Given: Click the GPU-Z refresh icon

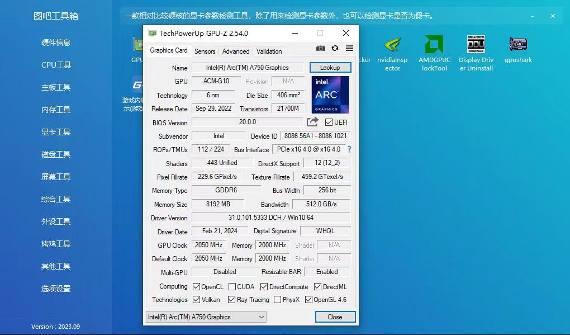Looking at the screenshot, I should [335, 48].
